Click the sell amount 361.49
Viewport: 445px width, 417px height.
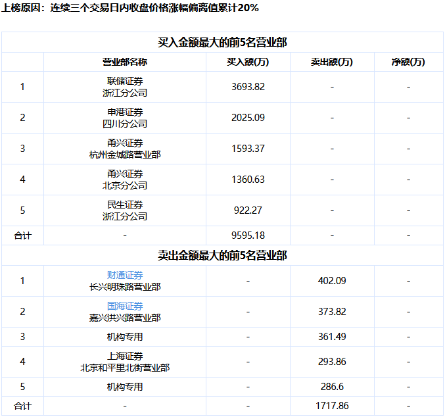[x=332, y=337]
